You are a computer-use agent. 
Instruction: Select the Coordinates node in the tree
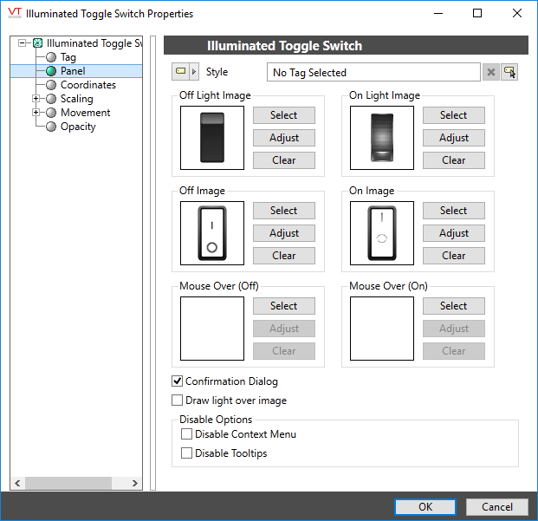coord(88,85)
